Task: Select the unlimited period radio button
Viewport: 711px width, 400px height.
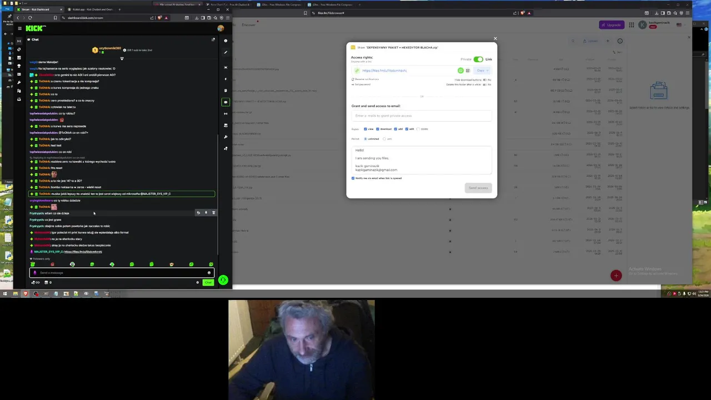Action: coord(365,139)
